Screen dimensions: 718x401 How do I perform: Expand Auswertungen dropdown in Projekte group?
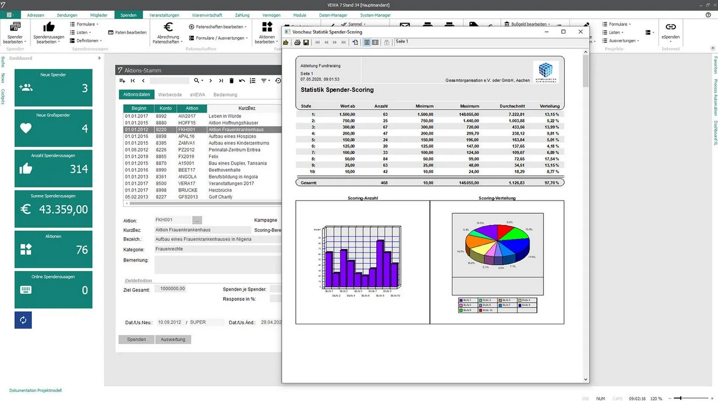(621, 40)
